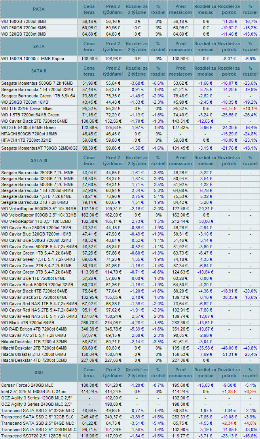Select Seagate Barracuda 250GB 7,2k 16MB name
This screenshot has width=260, height=439.
(x=37, y=173)
